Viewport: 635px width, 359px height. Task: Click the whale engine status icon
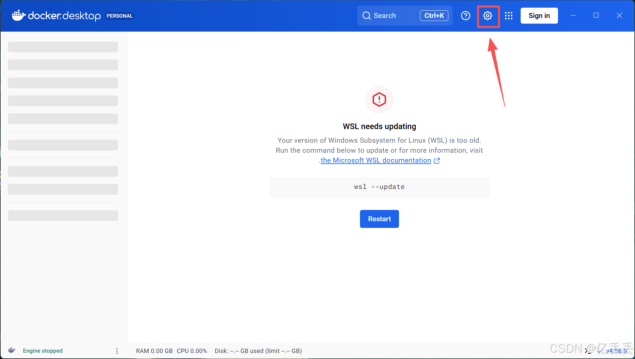click(x=12, y=350)
